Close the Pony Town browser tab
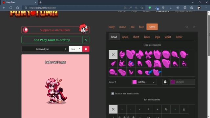This screenshot has width=210, height=118. [35, 2]
